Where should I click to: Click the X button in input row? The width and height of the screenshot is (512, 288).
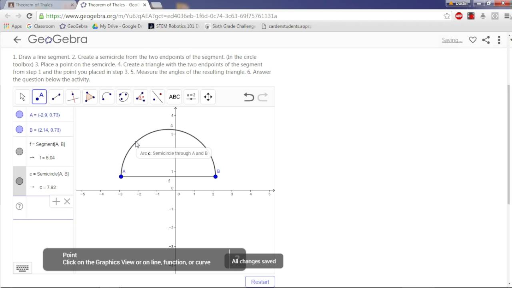pos(67,202)
